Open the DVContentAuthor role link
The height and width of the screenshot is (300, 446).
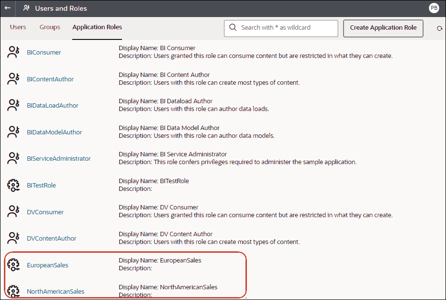pos(51,238)
